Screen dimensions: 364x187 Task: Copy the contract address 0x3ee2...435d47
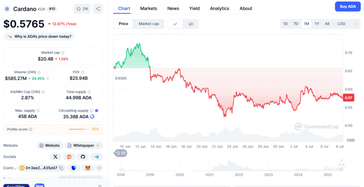[x=61, y=168]
